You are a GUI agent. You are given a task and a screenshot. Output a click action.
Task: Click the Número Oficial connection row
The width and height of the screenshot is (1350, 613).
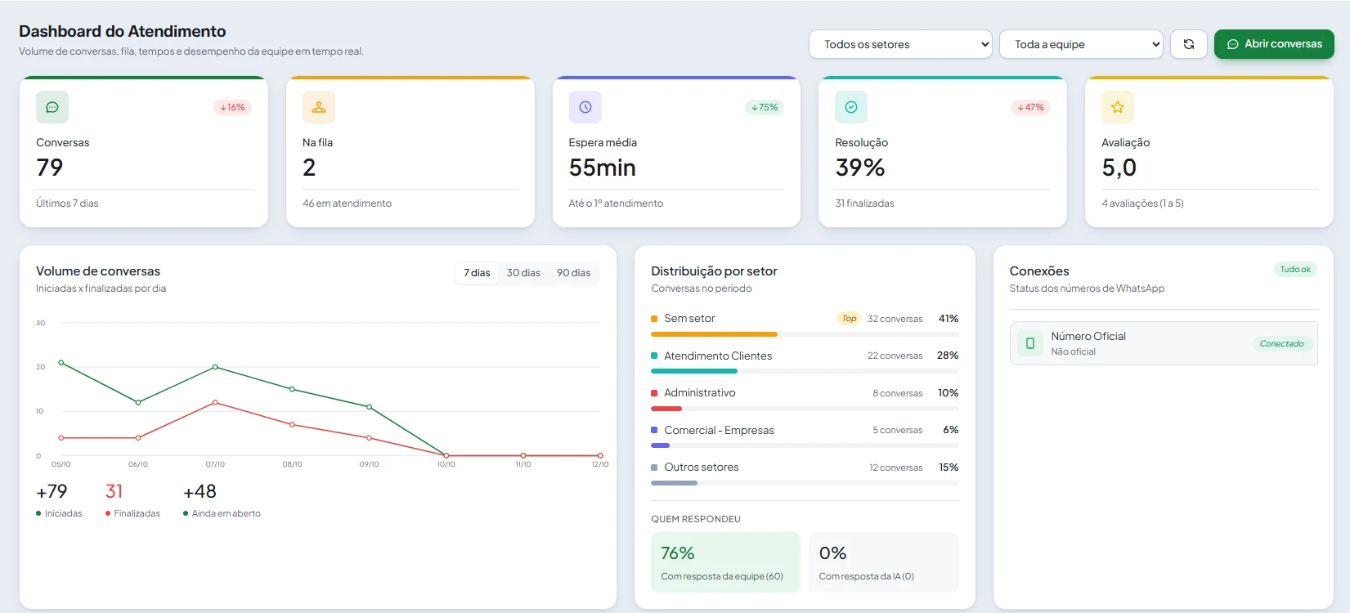1164,343
